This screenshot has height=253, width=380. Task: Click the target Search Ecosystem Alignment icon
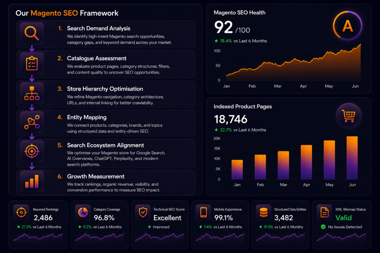32,152
